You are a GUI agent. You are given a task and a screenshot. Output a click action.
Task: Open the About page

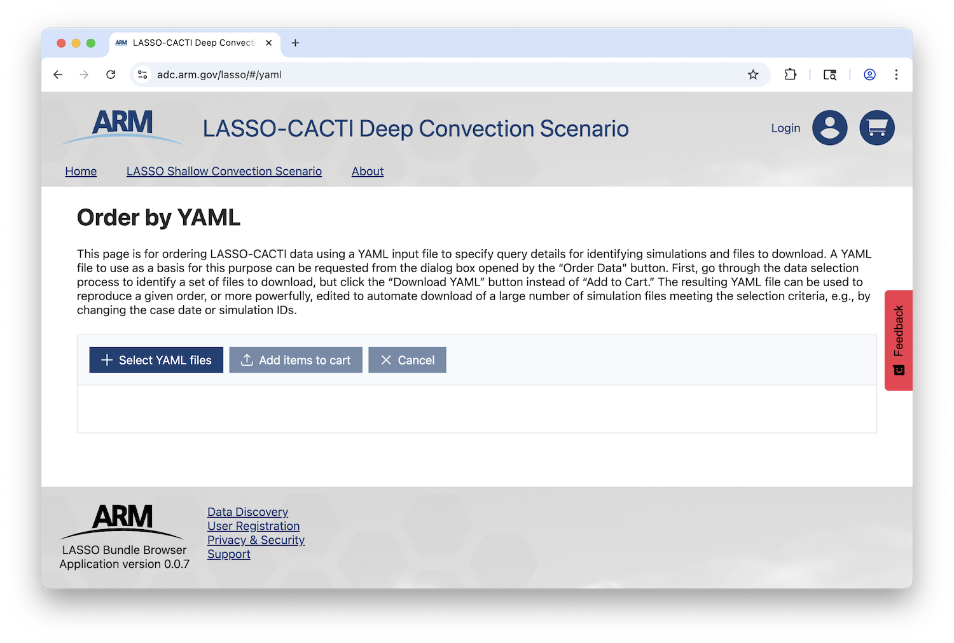point(368,171)
